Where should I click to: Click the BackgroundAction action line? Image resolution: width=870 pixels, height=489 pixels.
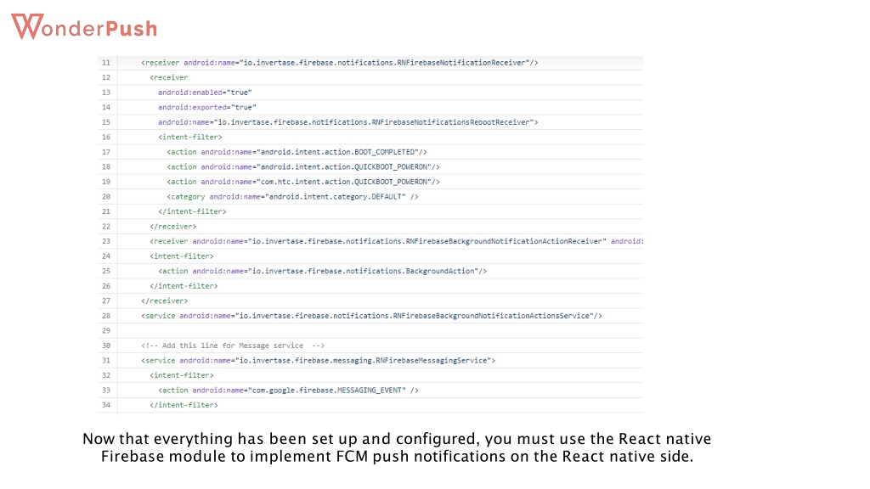(322, 271)
